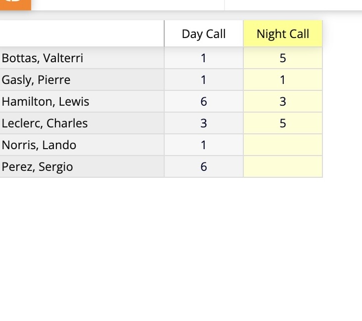
Task: Select Hamilton's Day Call value 6
Action: (204, 102)
